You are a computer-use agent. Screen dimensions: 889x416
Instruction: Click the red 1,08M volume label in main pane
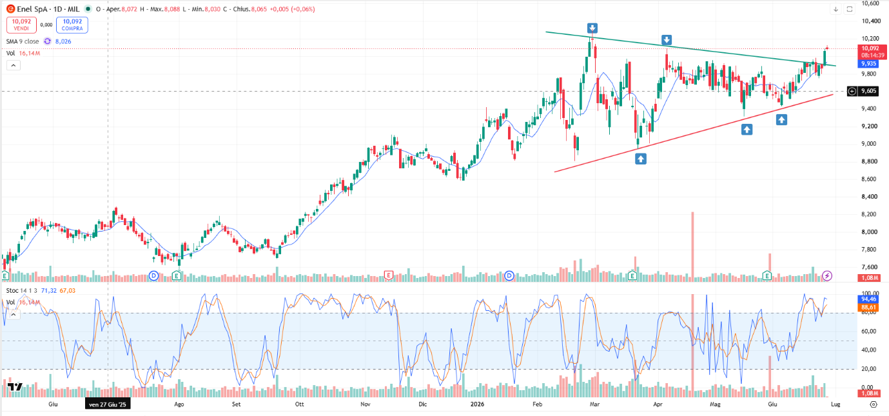[870, 277]
